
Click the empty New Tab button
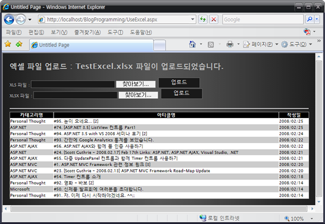(x=160, y=45)
